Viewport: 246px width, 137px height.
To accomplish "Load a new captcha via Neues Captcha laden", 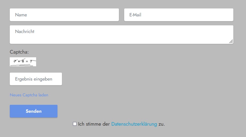I will pos(29,95).
